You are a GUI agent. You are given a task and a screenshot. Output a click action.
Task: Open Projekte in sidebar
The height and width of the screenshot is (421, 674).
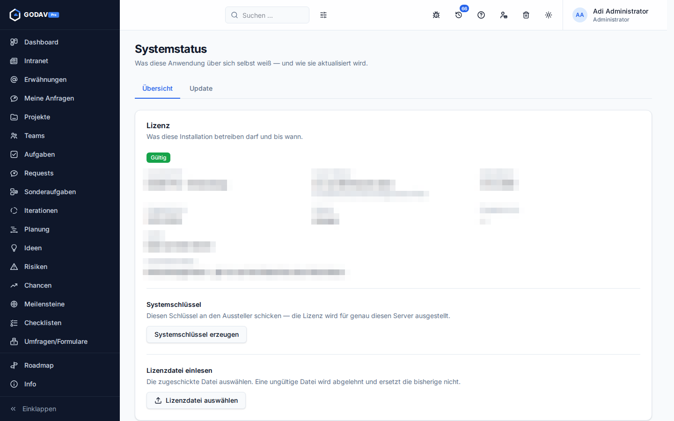(x=60, y=117)
